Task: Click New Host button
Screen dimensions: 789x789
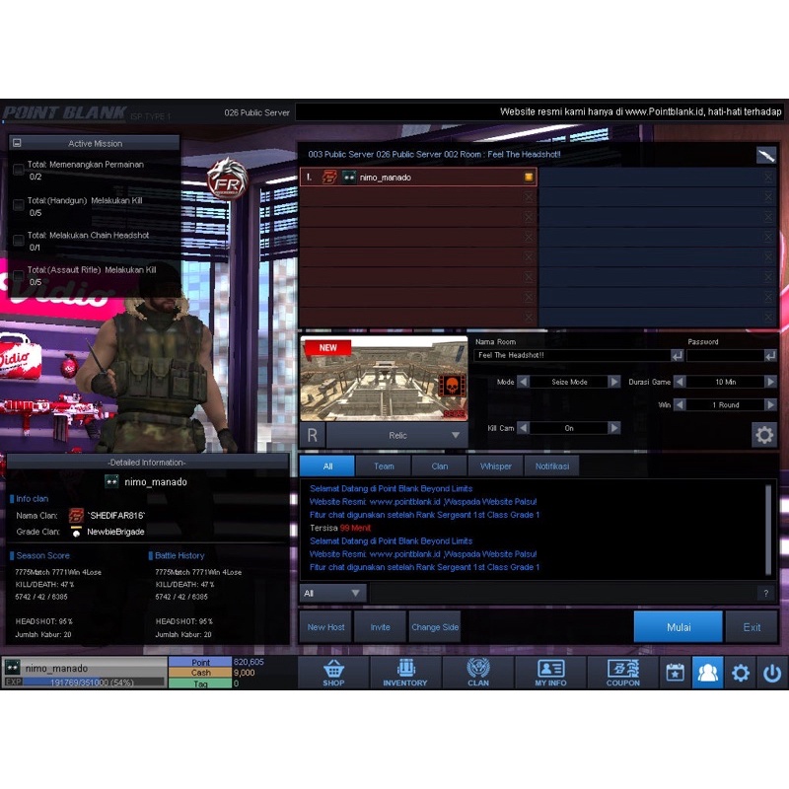Action: pyautogui.click(x=326, y=626)
